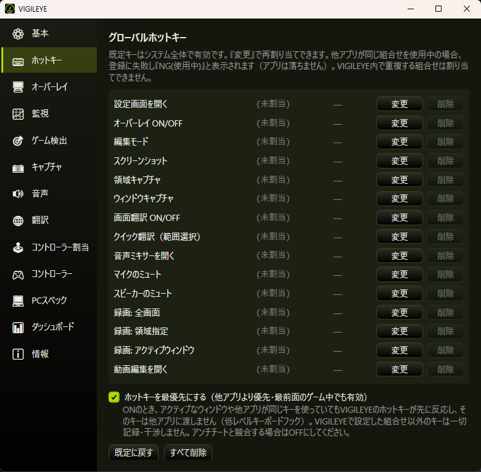481x472 pixels.
Task: Click 変更 for オーバーレイ ON/OFF
Action: pyautogui.click(x=400, y=123)
